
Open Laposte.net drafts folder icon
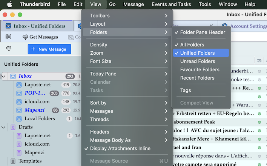click(x=19, y=136)
